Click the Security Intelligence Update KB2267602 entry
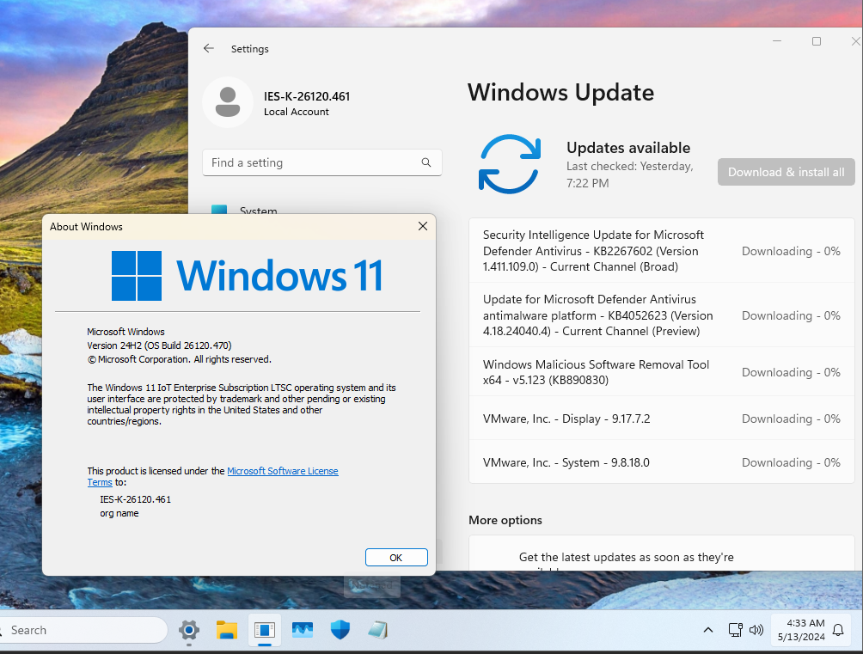863x654 pixels. pyautogui.click(x=662, y=250)
